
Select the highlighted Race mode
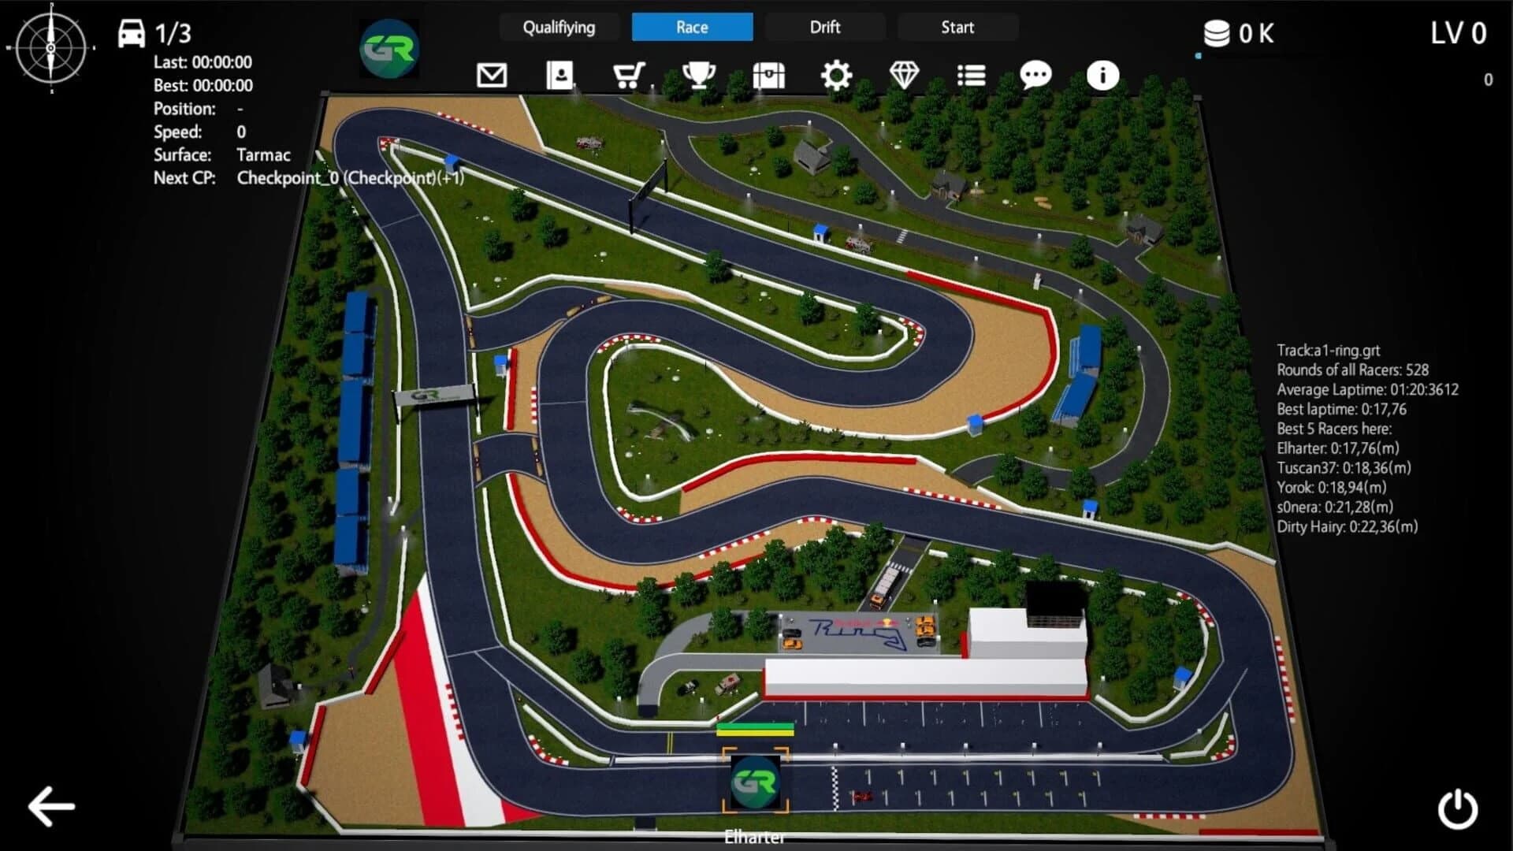(692, 27)
